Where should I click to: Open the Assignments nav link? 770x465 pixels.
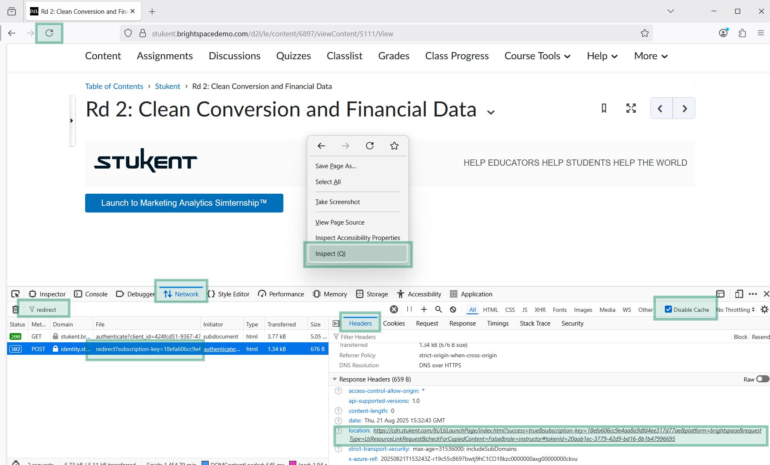[165, 56]
